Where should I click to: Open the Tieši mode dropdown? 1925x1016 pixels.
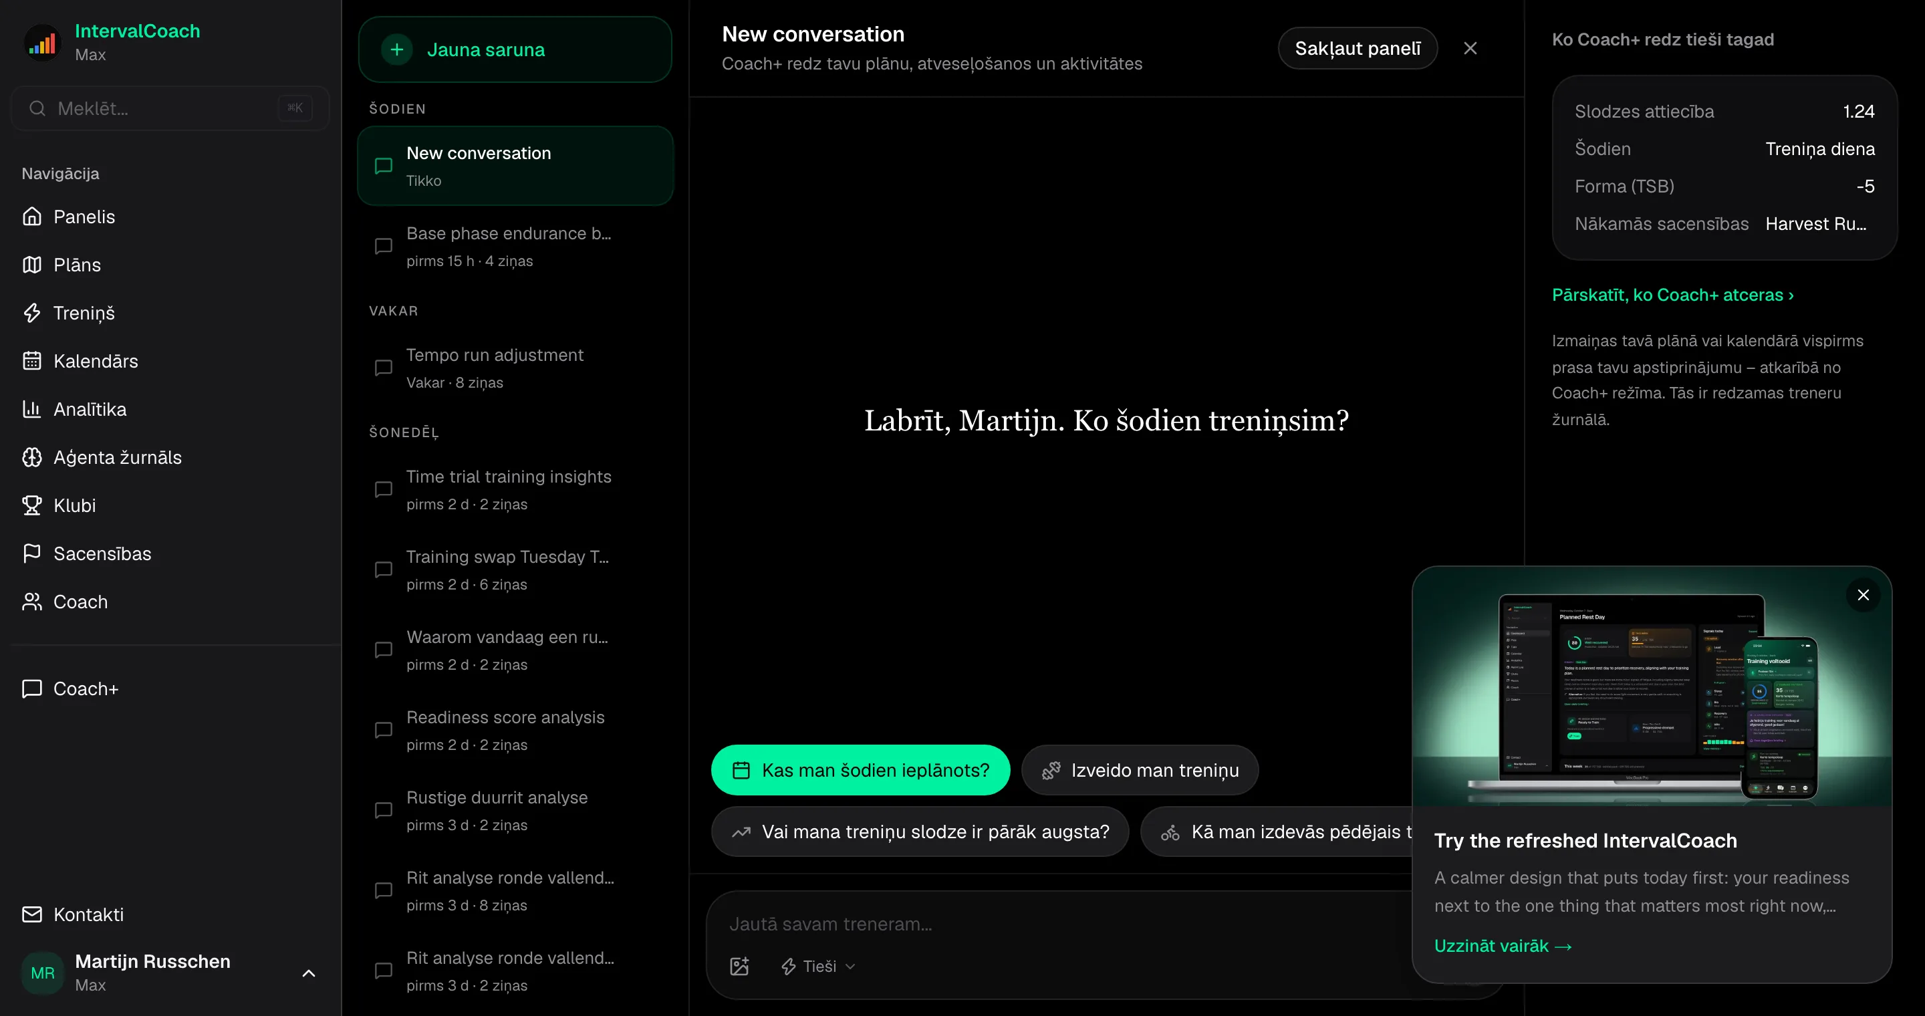817,966
